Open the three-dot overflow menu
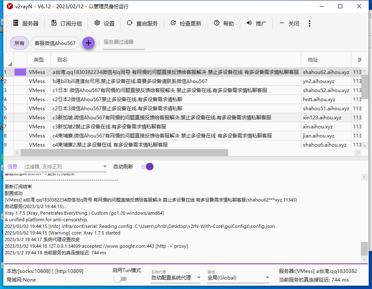This screenshot has height=289, width=372. pos(309,24)
